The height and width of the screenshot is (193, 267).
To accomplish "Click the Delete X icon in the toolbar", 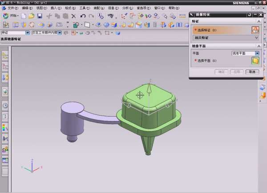I will 74,16.
